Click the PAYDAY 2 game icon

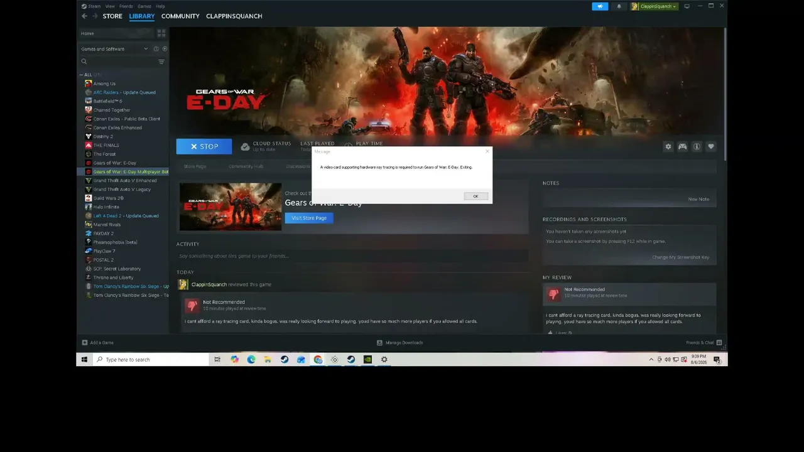click(89, 233)
